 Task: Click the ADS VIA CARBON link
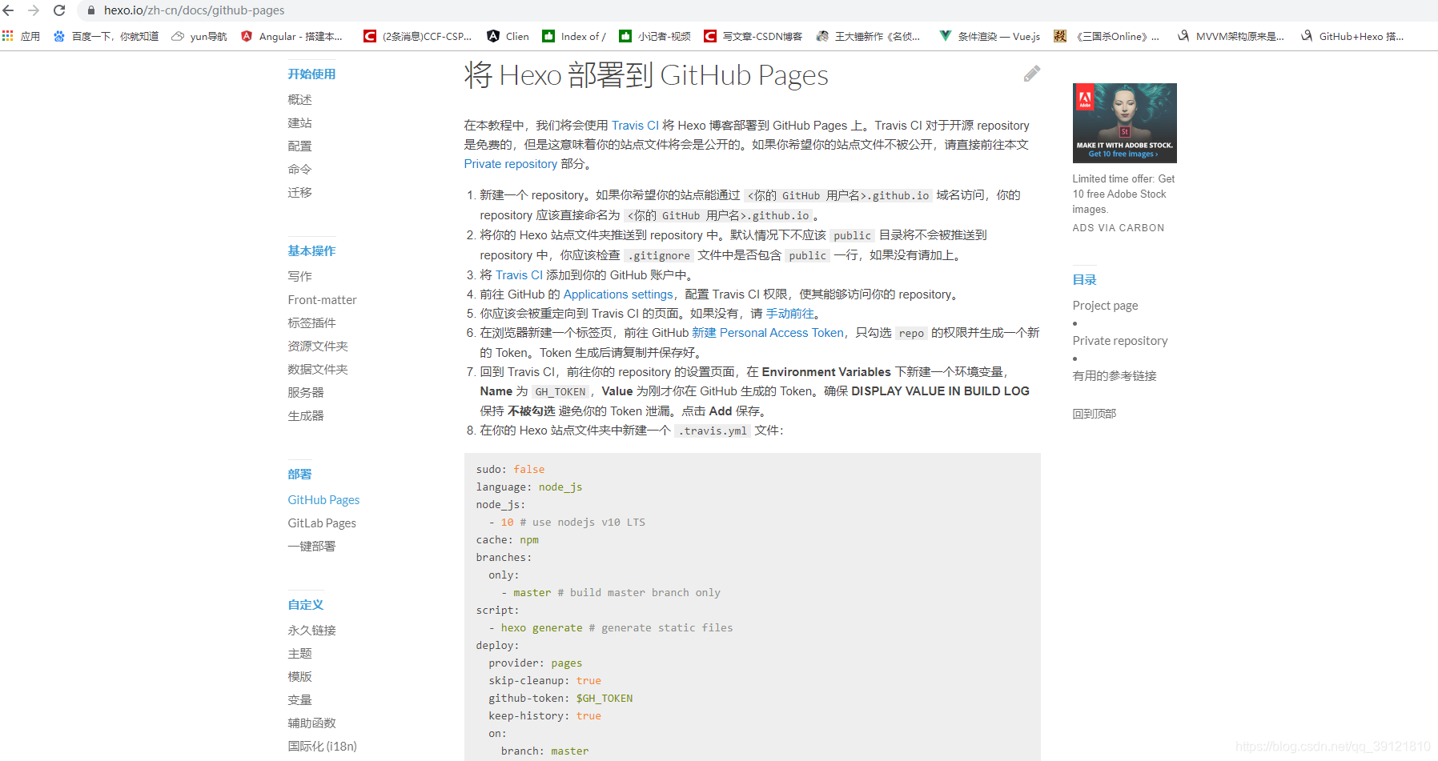(1119, 228)
